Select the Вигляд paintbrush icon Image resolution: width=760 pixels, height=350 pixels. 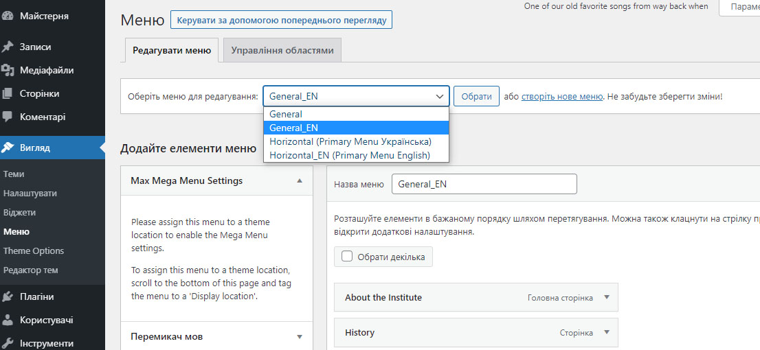coord(8,148)
